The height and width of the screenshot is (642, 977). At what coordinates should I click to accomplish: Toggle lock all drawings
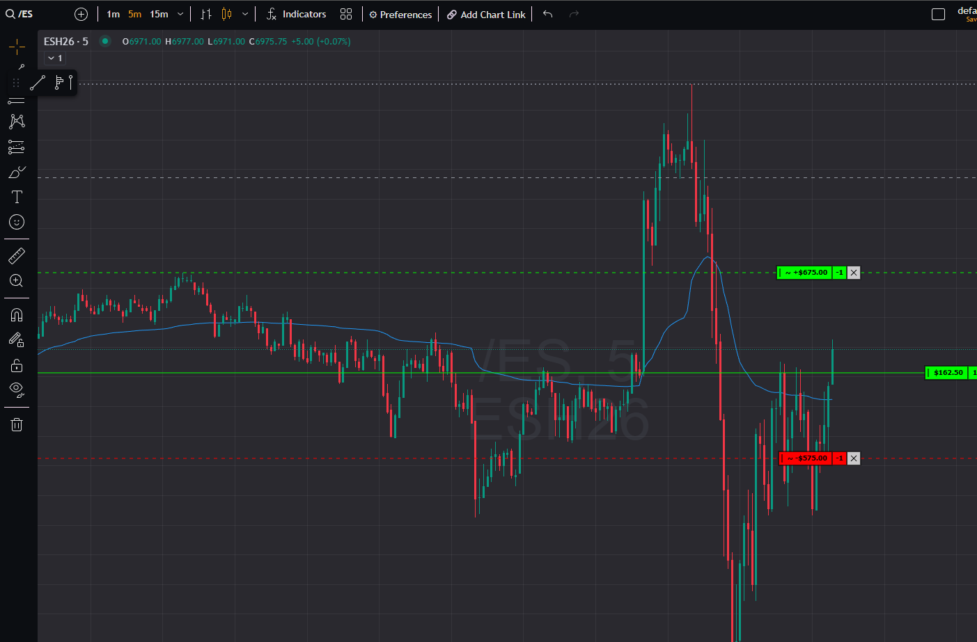coord(17,365)
